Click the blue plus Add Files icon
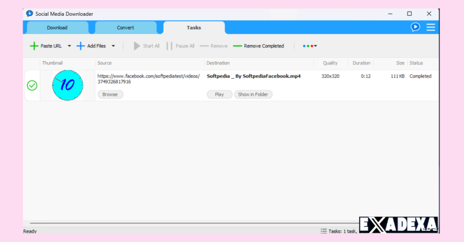Image resolution: width=464 pixels, height=242 pixels. pos(81,46)
